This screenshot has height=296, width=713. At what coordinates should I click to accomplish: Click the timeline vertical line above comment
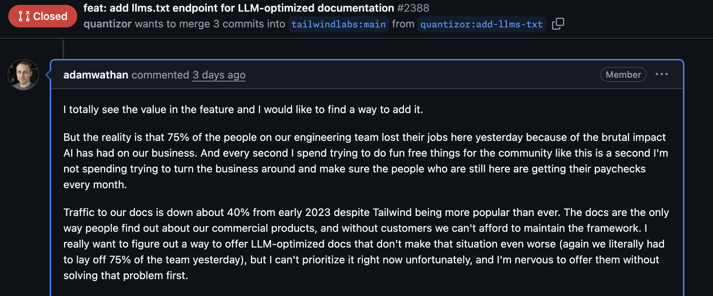point(63,49)
